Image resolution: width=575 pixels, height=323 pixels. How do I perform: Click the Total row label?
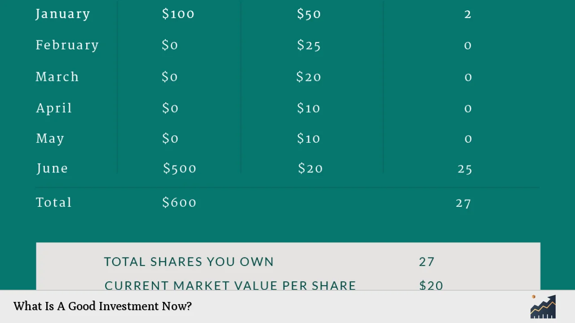click(54, 202)
